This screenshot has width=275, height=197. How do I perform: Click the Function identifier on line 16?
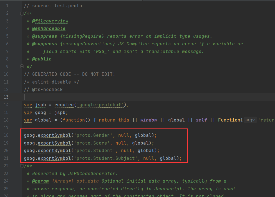pos(229,120)
